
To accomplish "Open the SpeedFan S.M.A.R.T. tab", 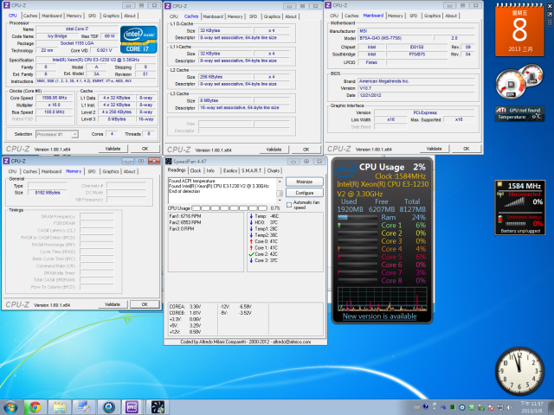I will tap(252, 171).
